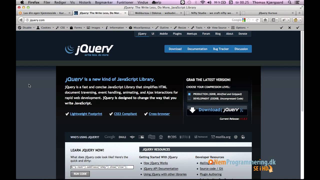
Task: Open Spotlight search magnifier in menu bar
Action: [289, 2]
